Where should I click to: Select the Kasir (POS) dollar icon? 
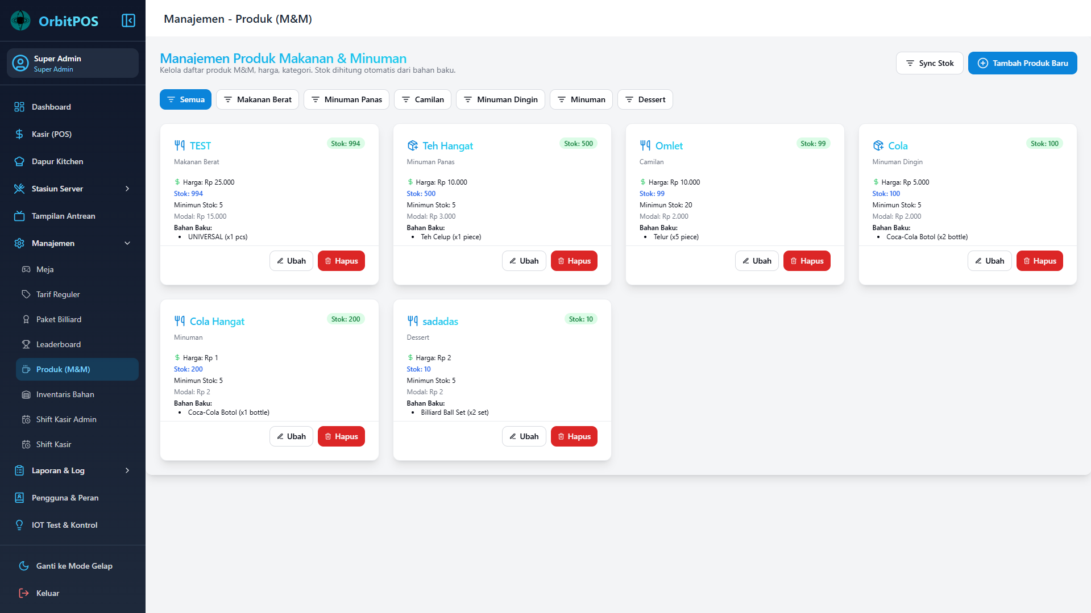coord(18,134)
